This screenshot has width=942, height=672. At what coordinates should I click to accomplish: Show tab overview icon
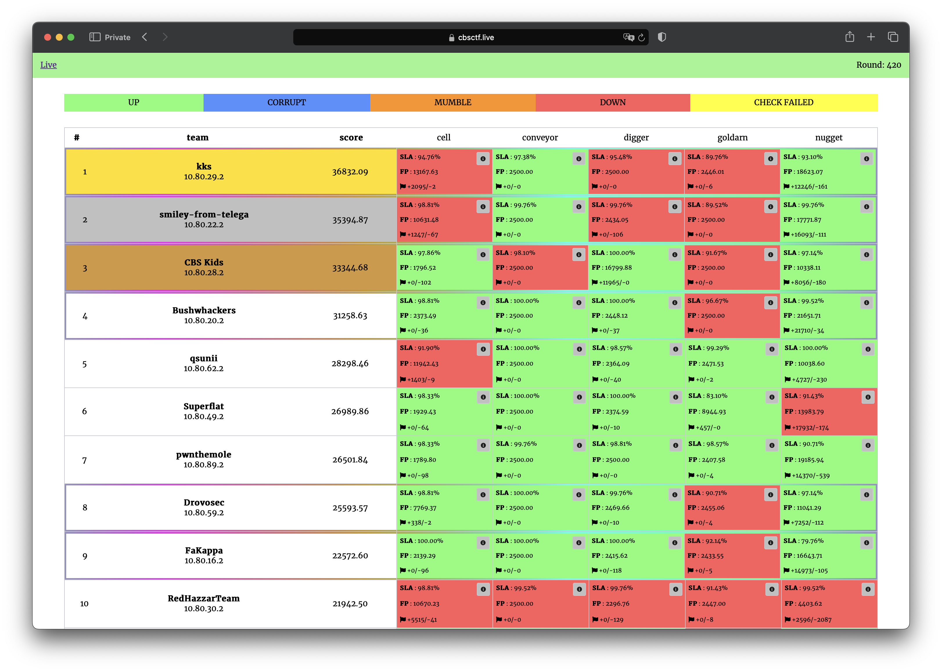[x=893, y=37]
